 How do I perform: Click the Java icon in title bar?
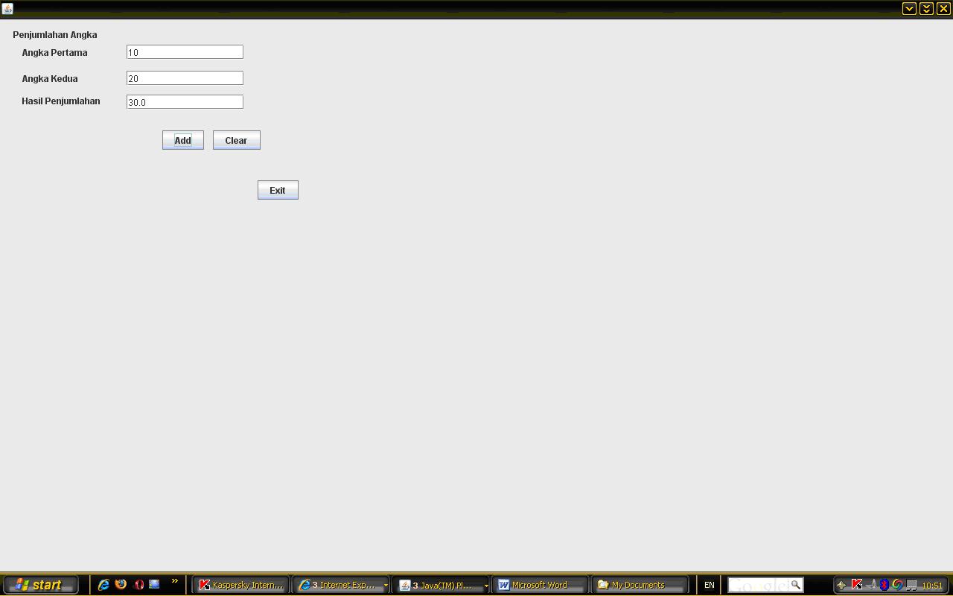[7, 8]
